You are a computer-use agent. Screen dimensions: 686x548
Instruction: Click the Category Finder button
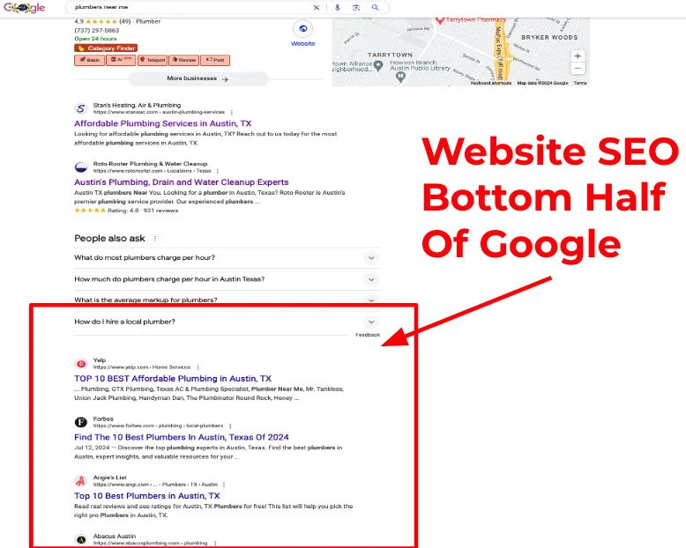106,48
